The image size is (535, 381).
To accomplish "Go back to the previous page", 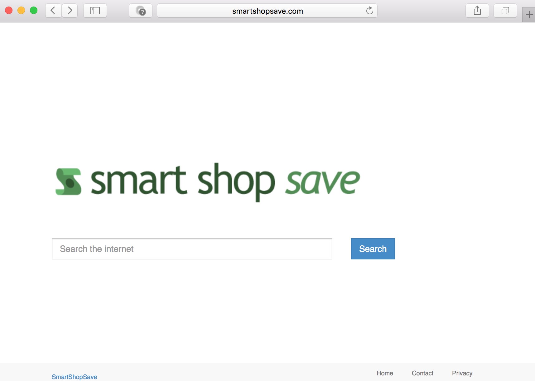I will coord(53,11).
